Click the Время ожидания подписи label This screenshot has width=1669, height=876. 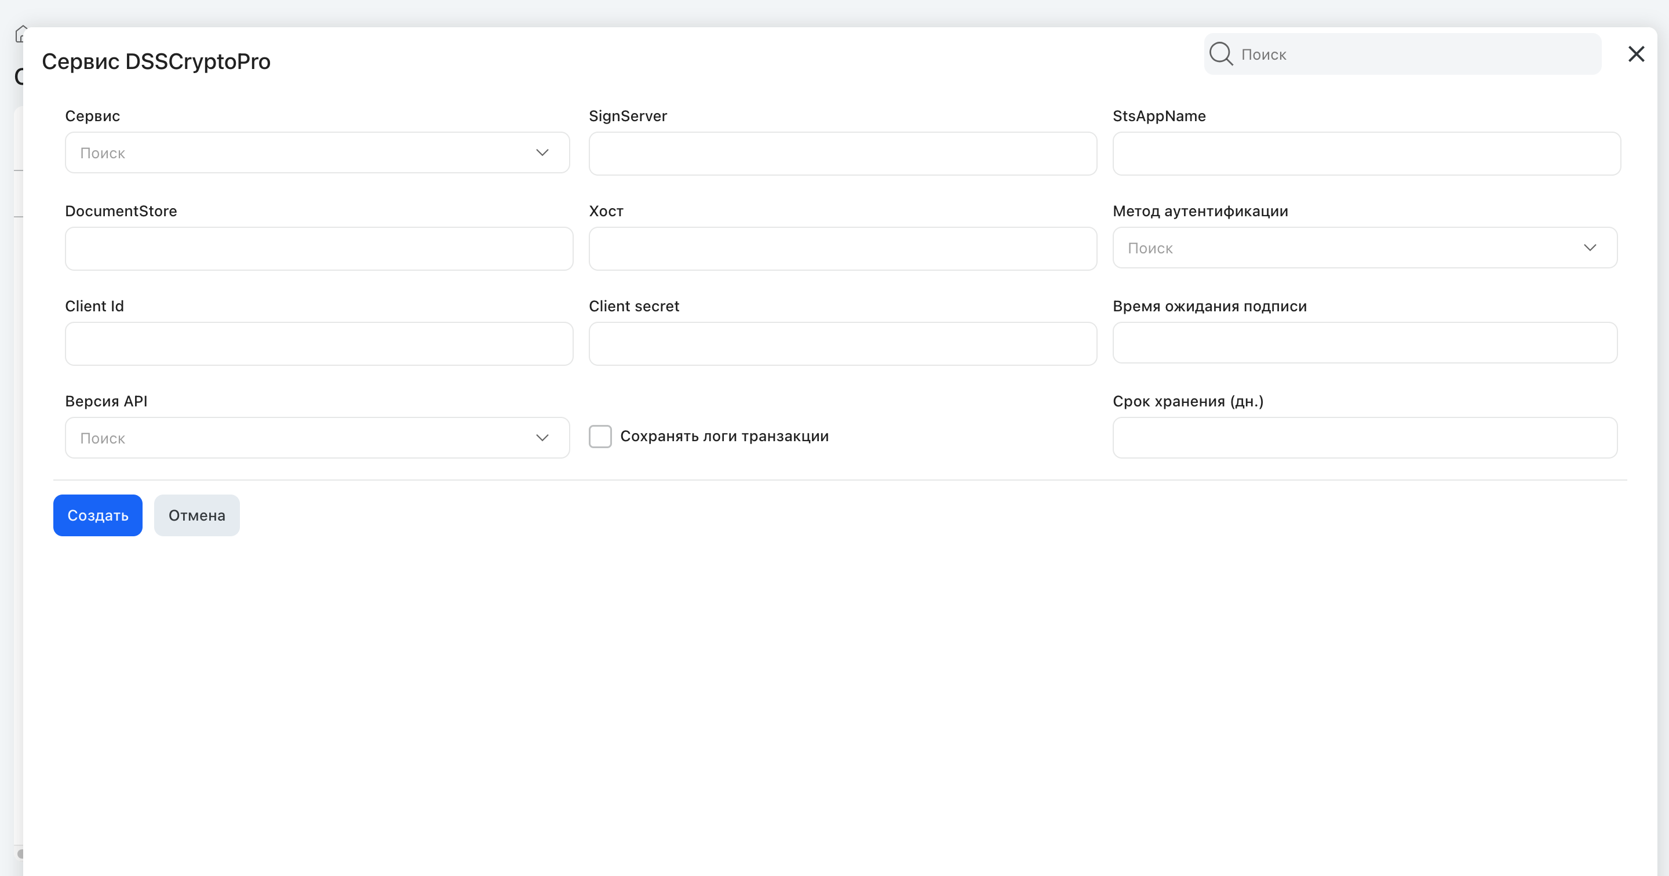coord(1209,307)
